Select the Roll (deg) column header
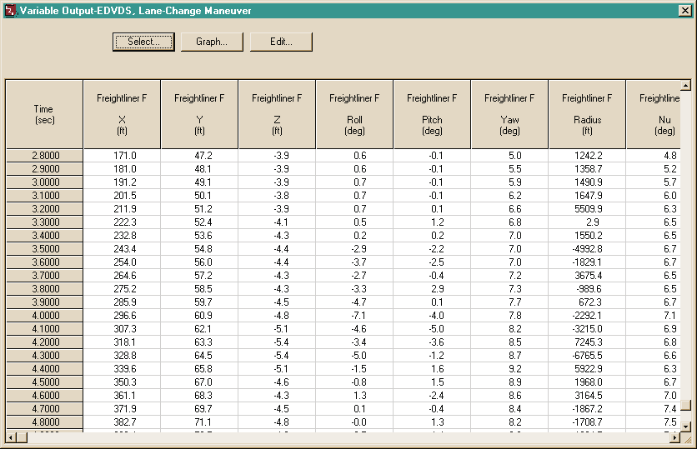The height and width of the screenshot is (449, 697). (354, 114)
